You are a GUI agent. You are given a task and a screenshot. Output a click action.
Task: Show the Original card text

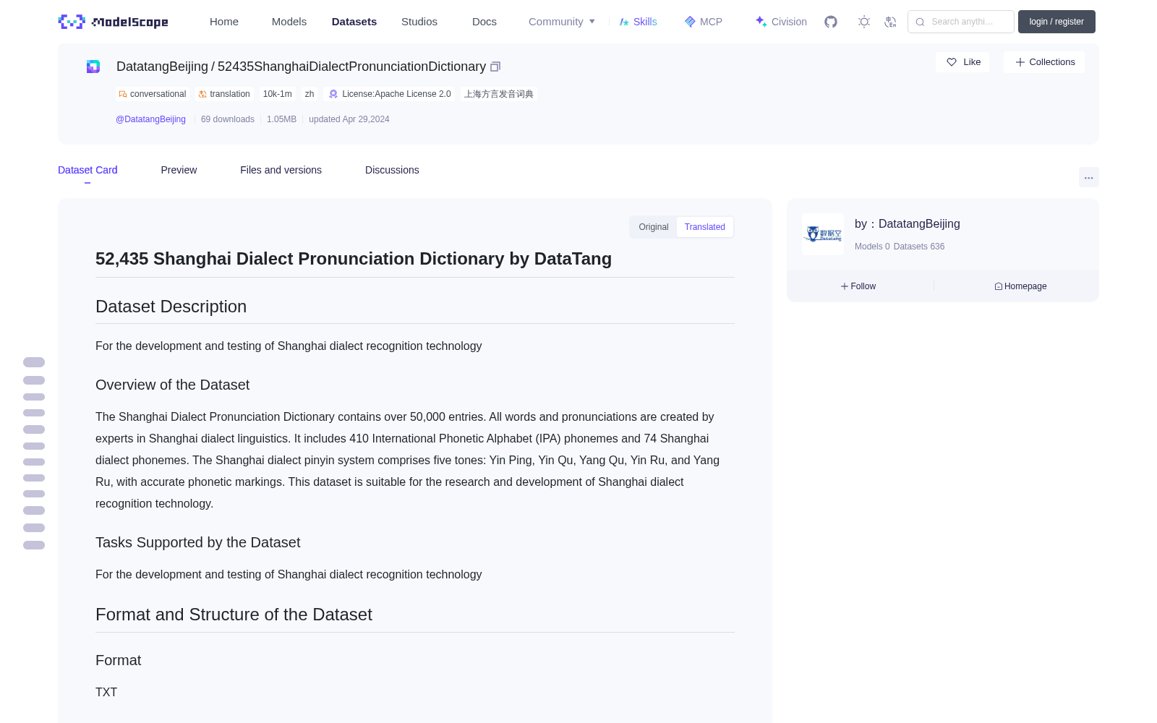654,227
